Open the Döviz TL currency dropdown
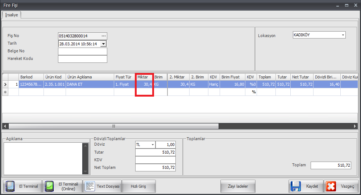The image size is (361, 195). coord(153,145)
